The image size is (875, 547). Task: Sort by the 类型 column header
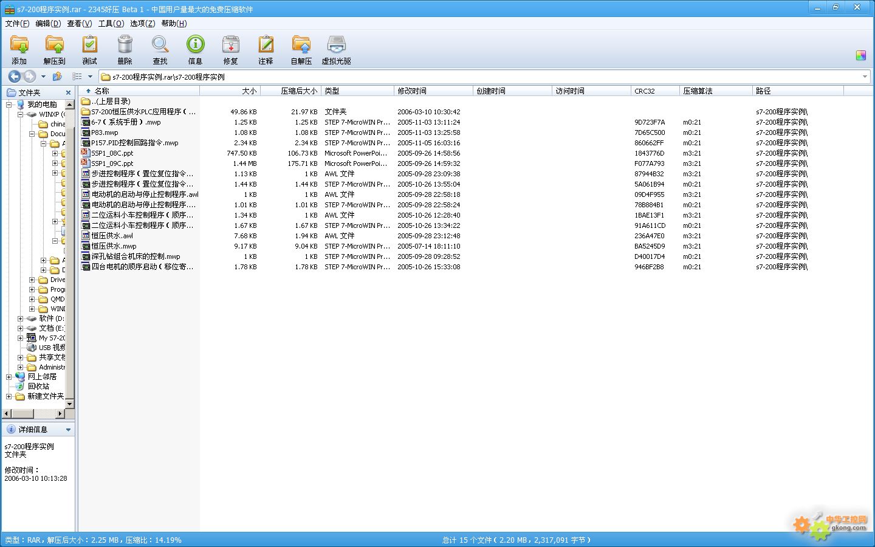point(358,91)
